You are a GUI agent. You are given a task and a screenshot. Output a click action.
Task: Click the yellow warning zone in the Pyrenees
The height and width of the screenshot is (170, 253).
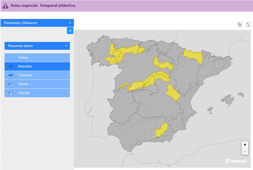tap(193, 56)
